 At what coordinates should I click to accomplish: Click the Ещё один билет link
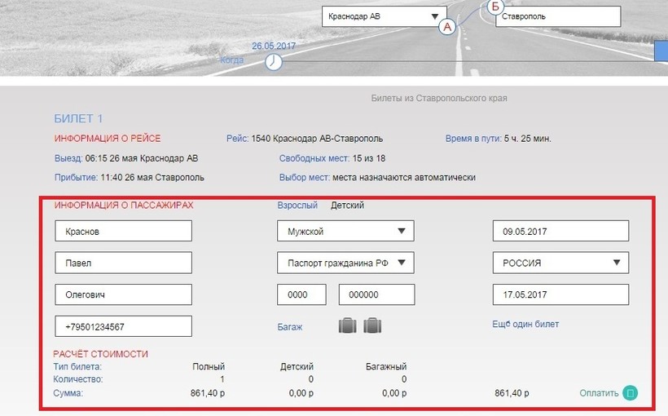(x=525, y=325)
